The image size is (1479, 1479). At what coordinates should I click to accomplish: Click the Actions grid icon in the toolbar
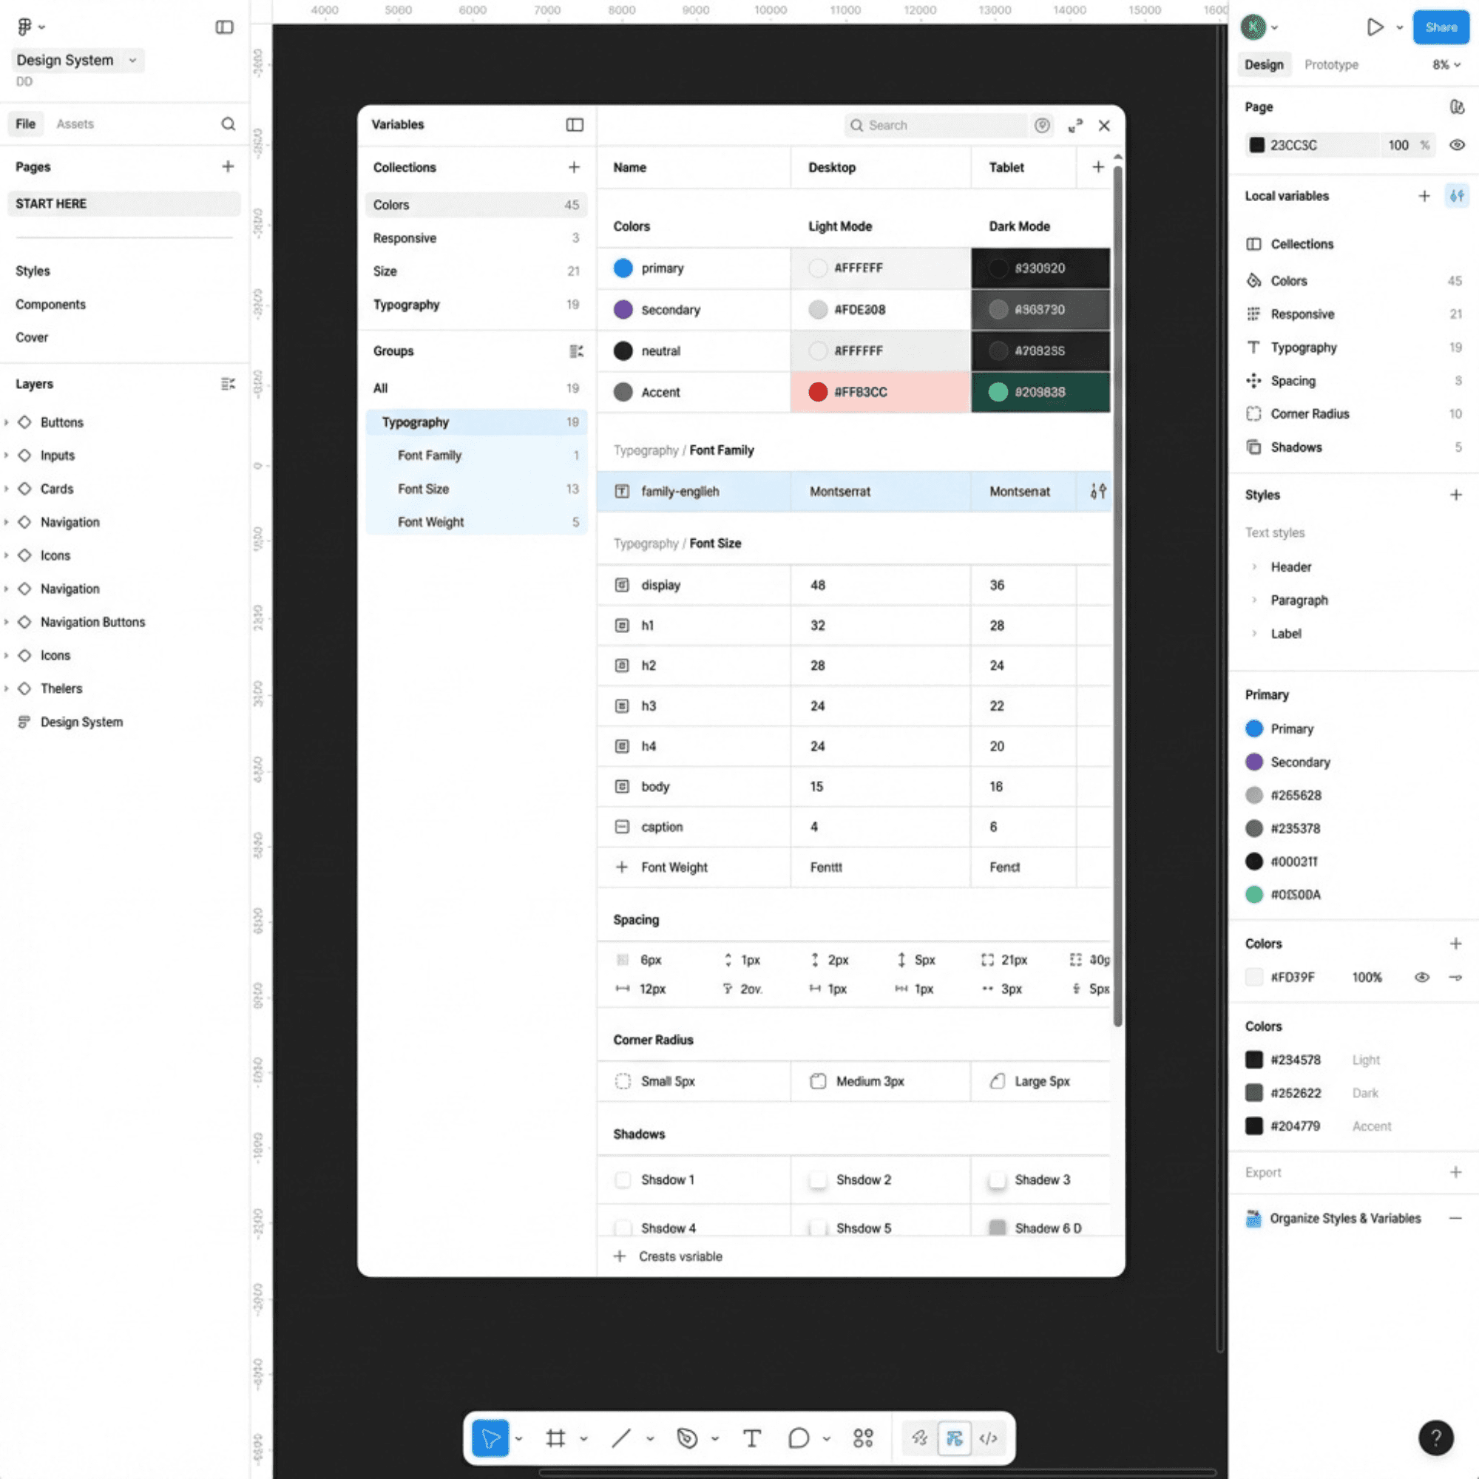click(863, 1438)
